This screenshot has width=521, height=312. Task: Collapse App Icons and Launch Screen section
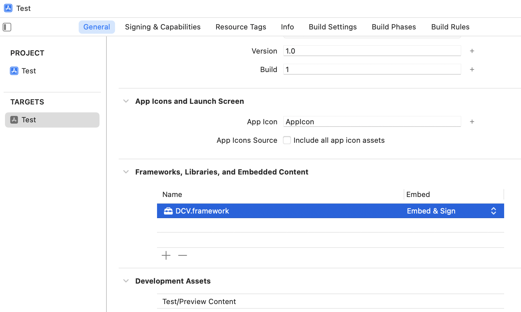pyautogui.click(x=126, y=101)
